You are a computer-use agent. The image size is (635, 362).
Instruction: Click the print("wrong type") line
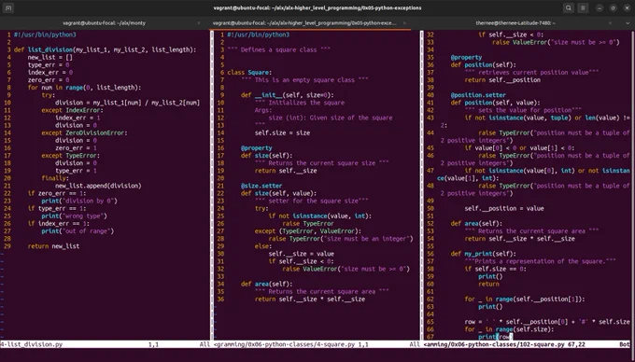click(74, 216)
